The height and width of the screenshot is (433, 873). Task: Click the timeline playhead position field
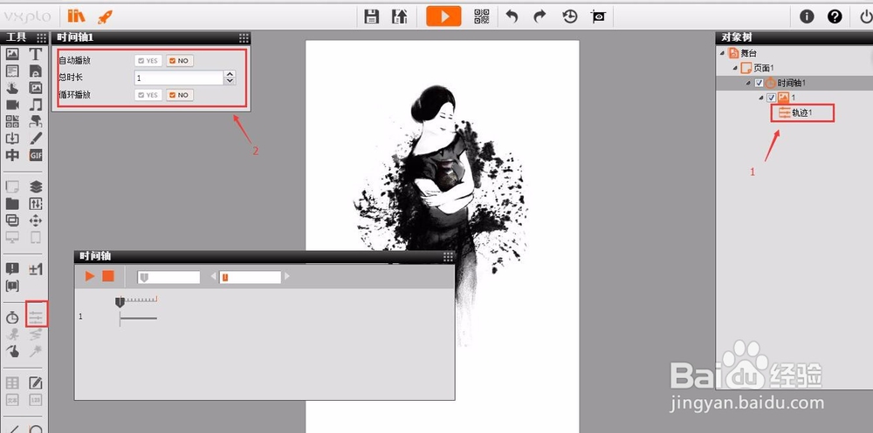(x=168, y=277)
